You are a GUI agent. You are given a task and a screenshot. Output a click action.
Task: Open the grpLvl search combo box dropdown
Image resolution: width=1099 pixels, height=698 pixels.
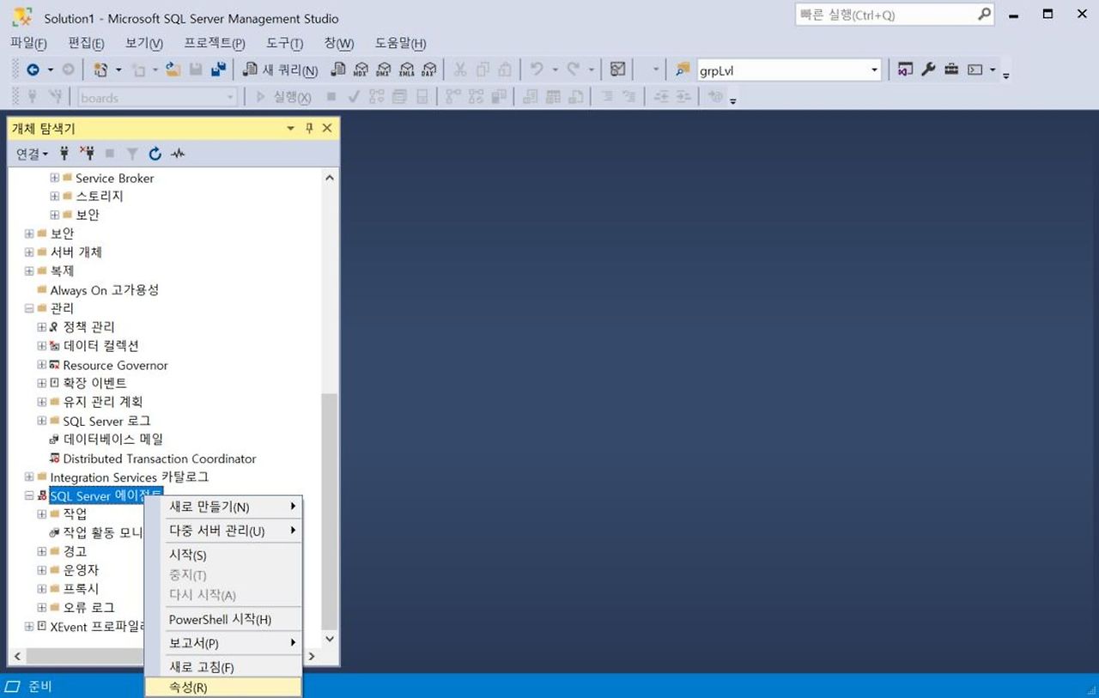tap(874, 70)
